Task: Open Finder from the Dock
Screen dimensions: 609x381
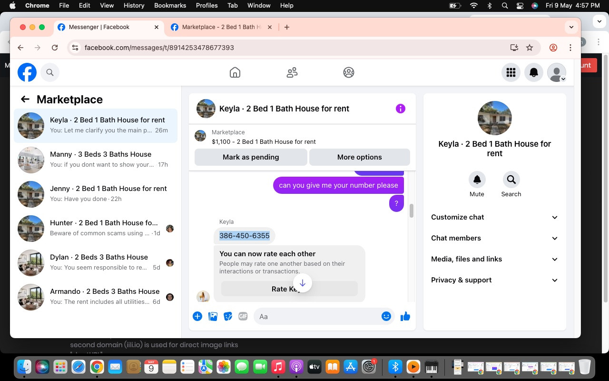Action: [x=25, y=367]
